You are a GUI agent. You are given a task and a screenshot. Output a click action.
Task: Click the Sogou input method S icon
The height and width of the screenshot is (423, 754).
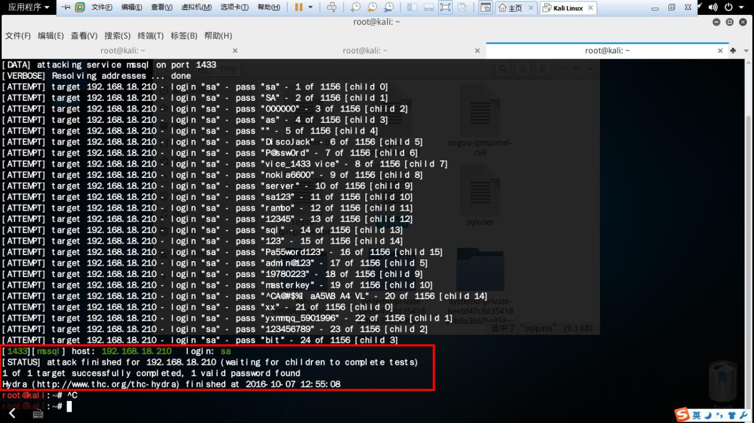tap(682, 415)
